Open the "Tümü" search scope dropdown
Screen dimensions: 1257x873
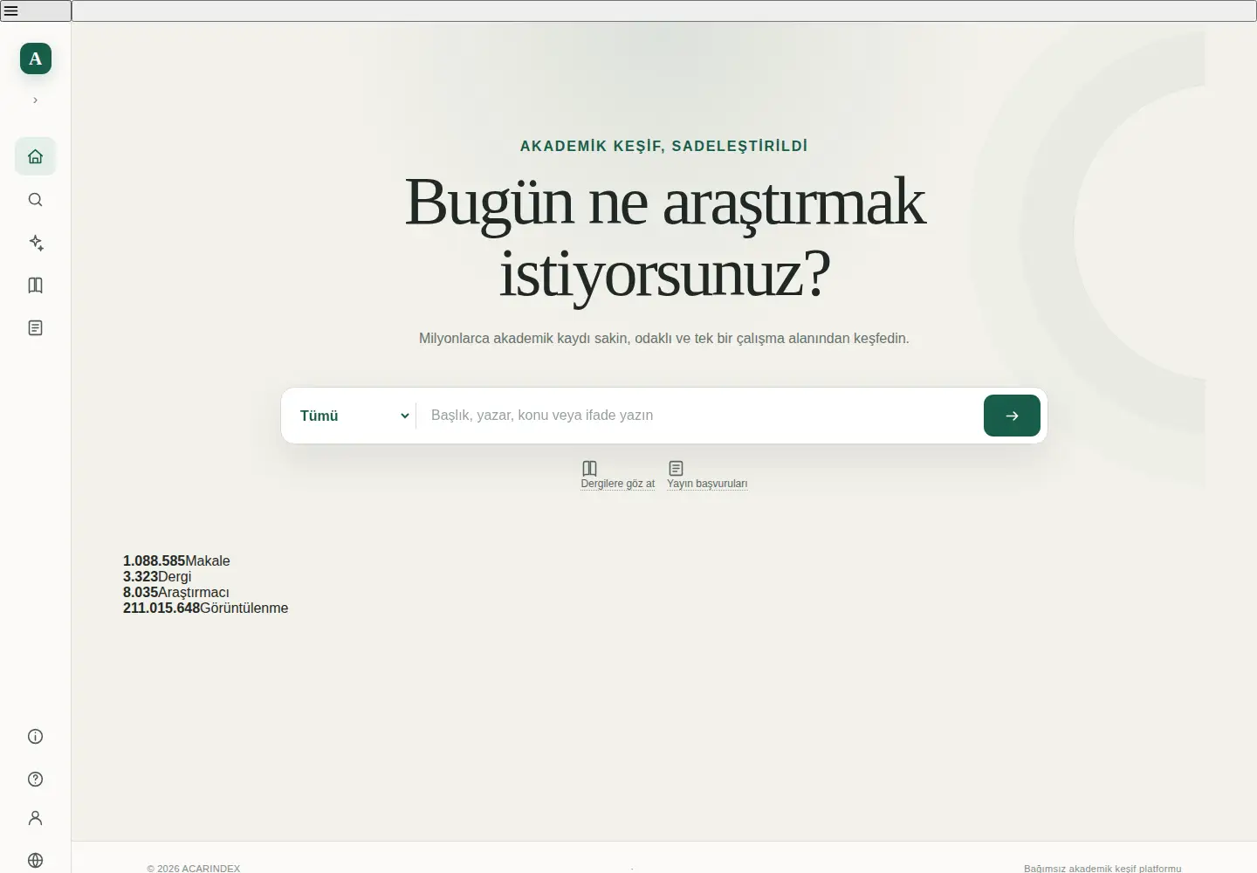354,416
